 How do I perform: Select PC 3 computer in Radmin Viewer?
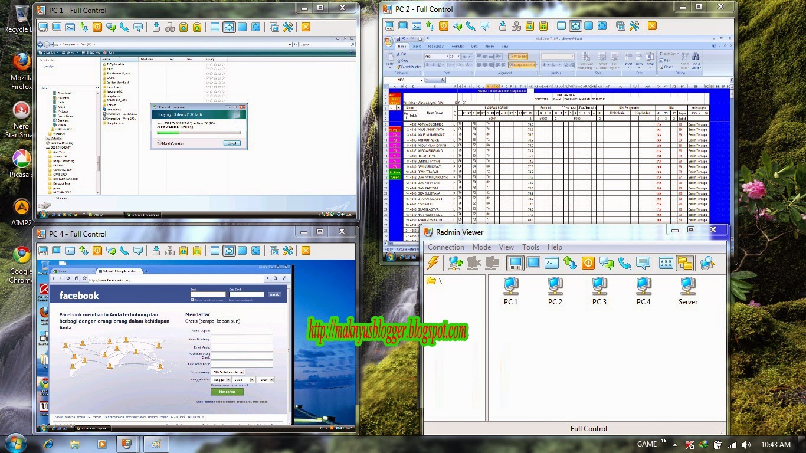(599, 291)
